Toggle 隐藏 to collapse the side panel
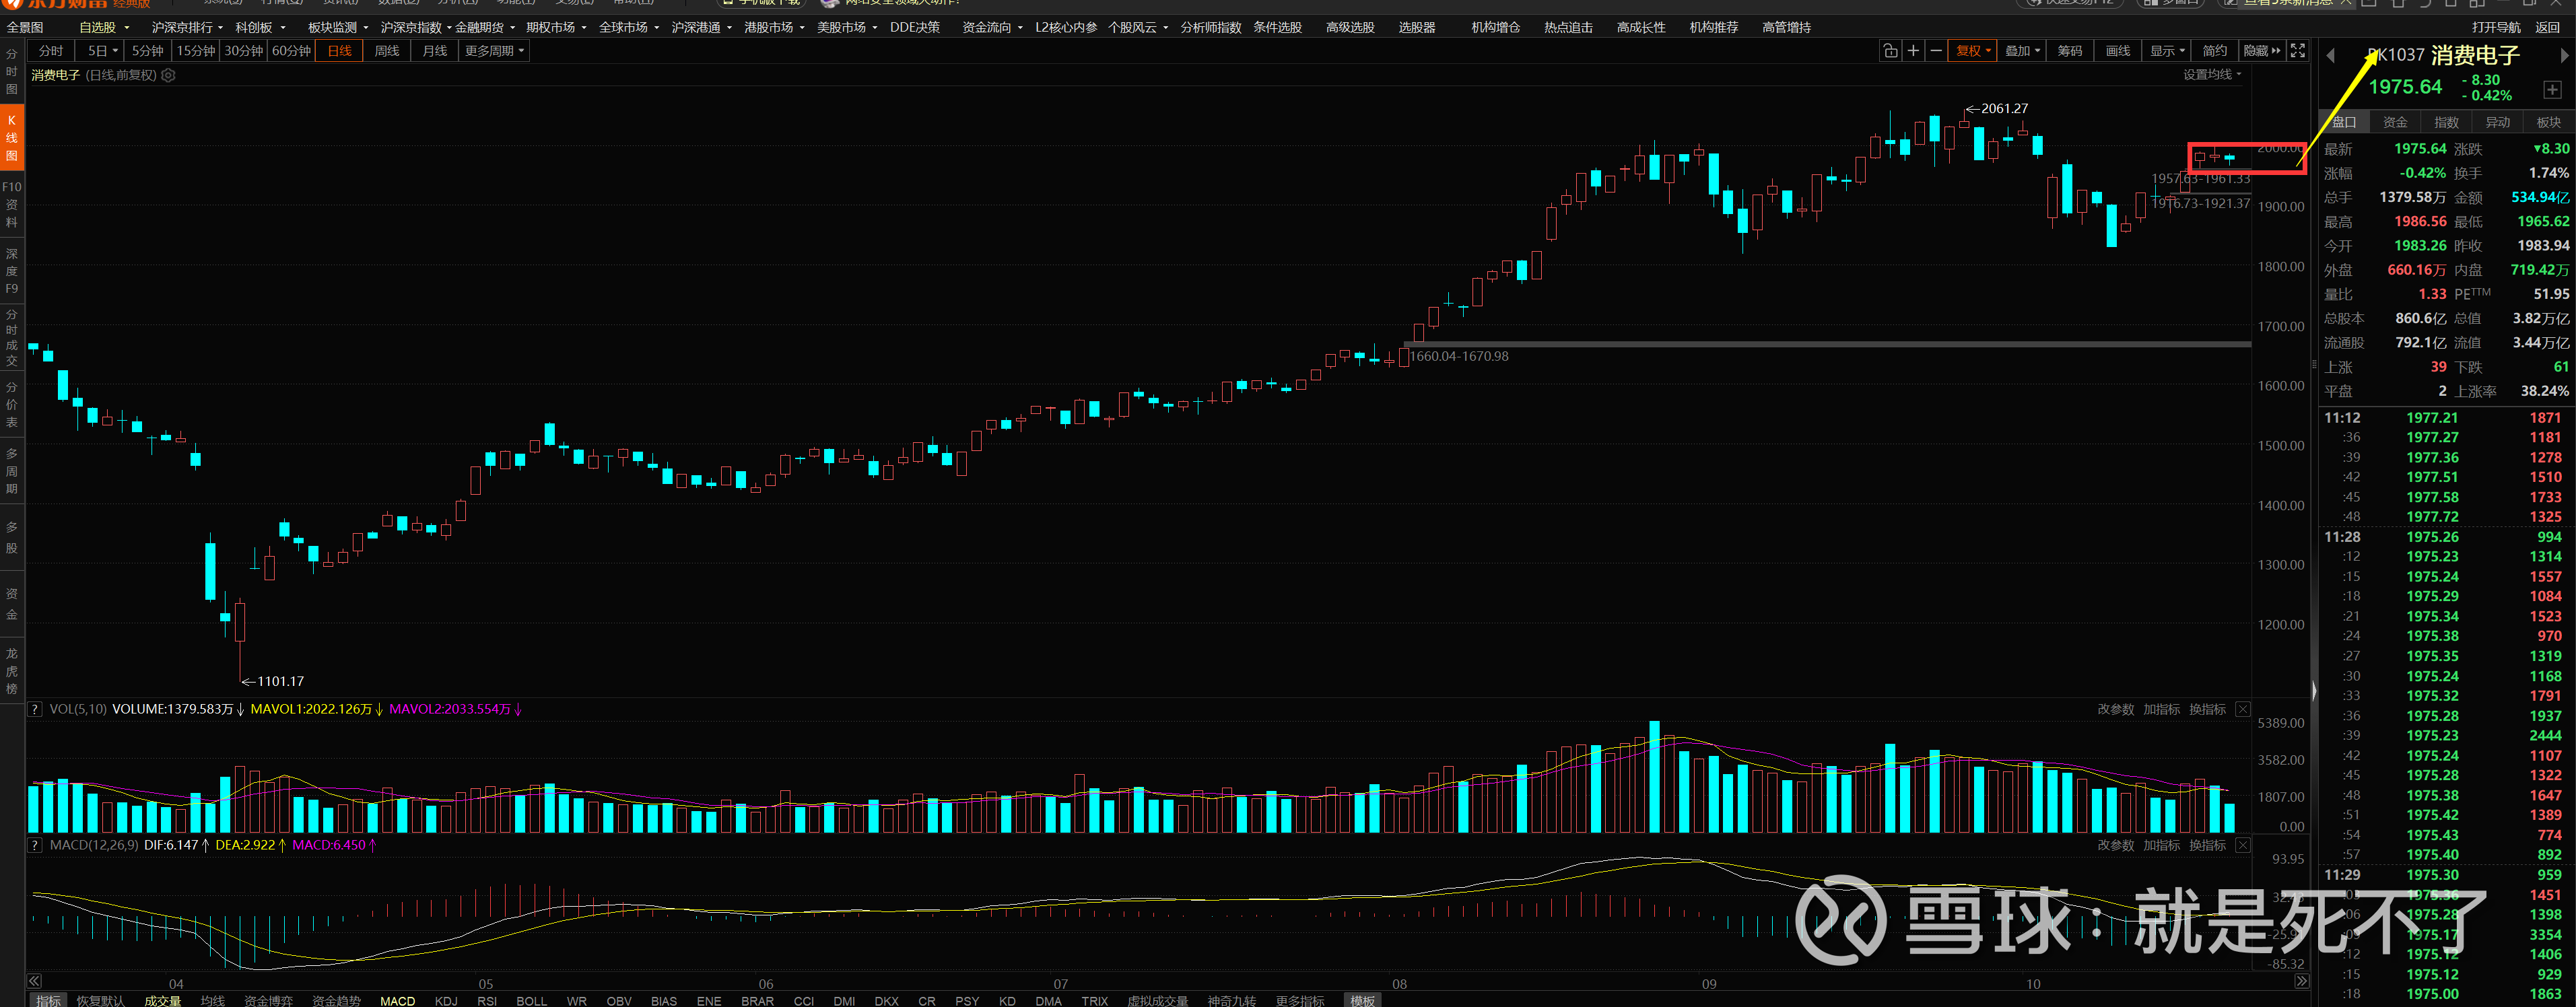Screen dimensions: 2576x1007 [x=2262, y=51]
